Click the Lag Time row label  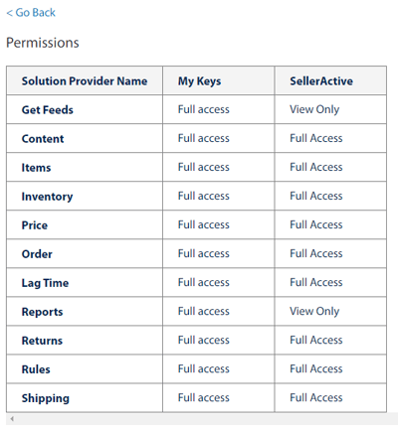45,283
